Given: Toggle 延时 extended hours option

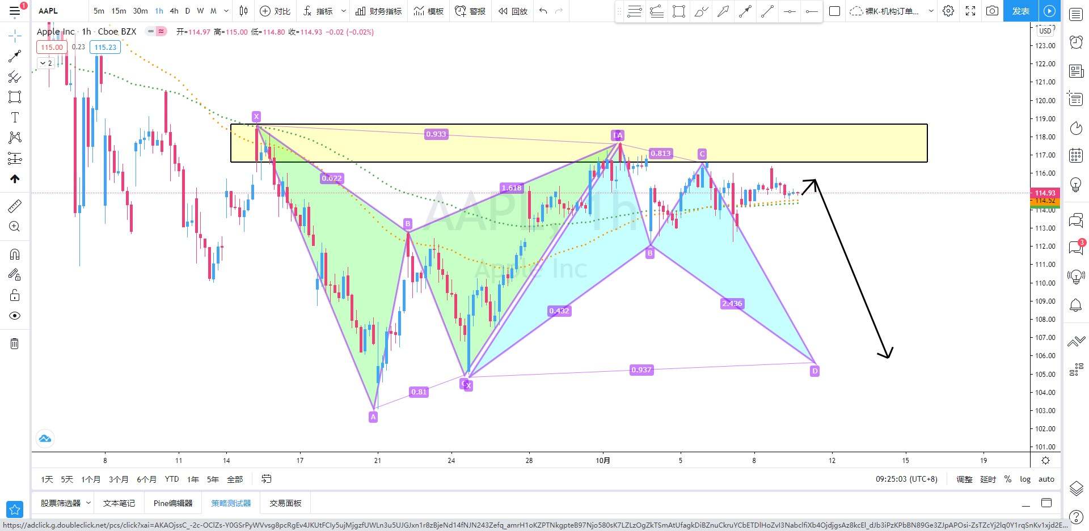Looking at the screenshot, I should coord(988,479).
